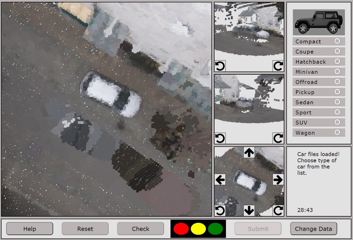Select the Coupe car type
353x240 pixels.
click(x=319, y=51)
